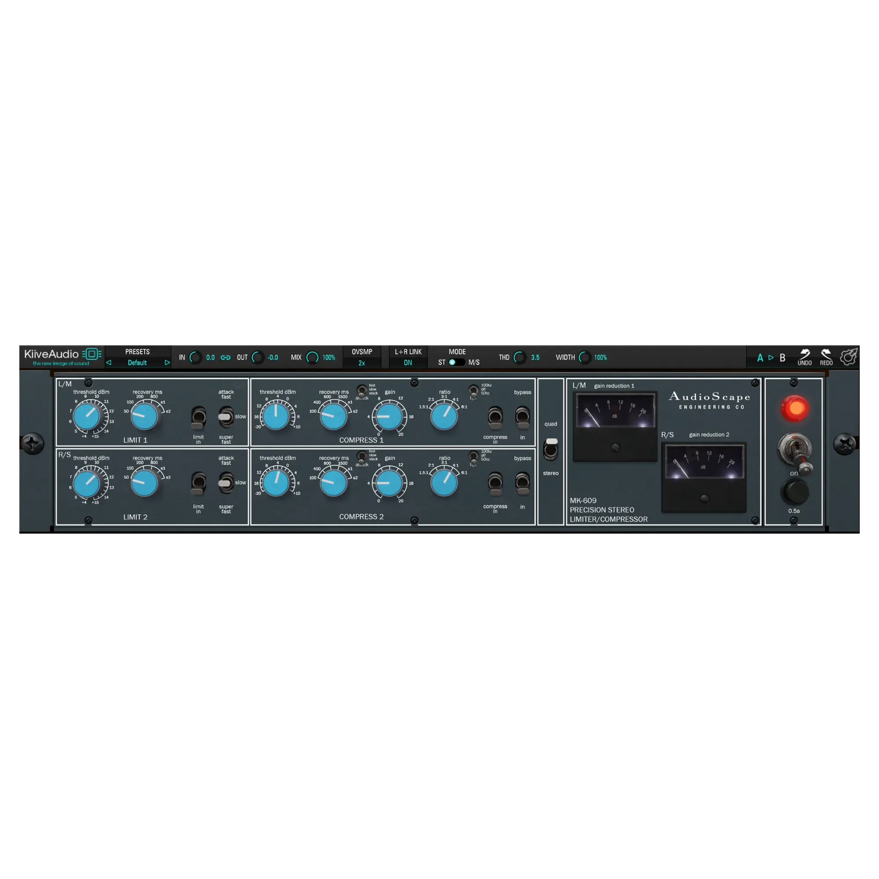Flip the Limit 1 attack speed switch
This screenshot has width=879, height=879.
(226, 417)
